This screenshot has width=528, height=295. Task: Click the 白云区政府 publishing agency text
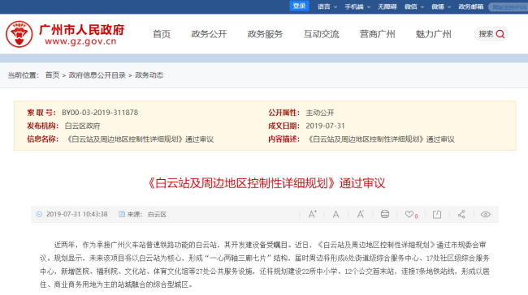point(83,126)
